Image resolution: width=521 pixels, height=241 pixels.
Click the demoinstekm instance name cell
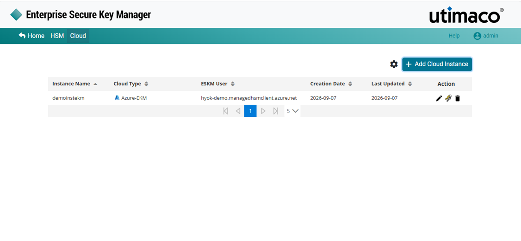68,98
